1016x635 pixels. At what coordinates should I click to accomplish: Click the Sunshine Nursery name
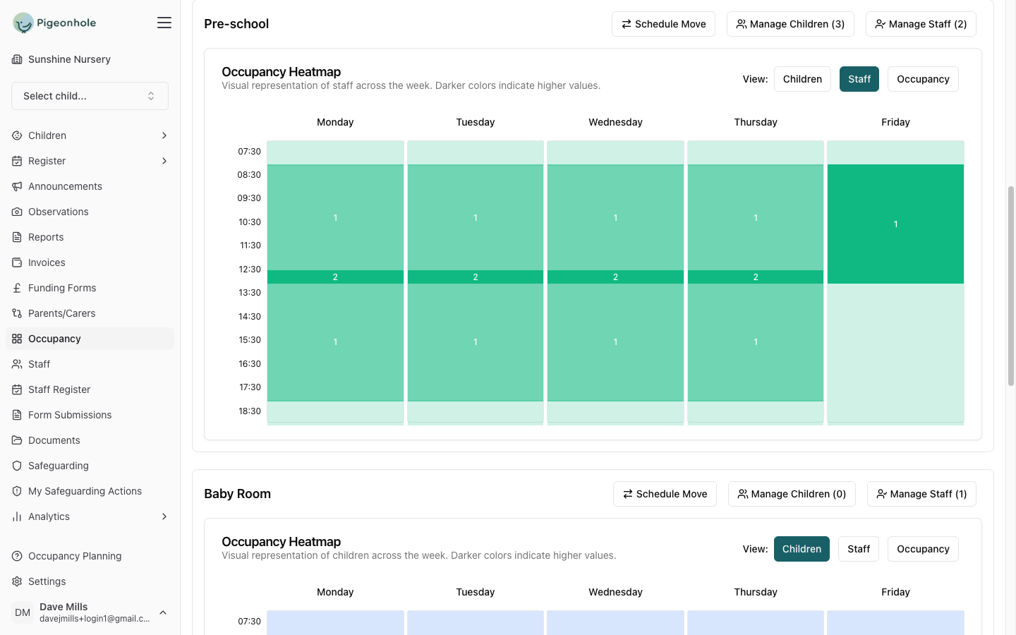(69, 59)
